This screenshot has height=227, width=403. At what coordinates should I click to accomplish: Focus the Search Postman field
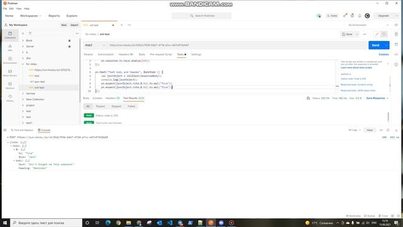(201, 16)
